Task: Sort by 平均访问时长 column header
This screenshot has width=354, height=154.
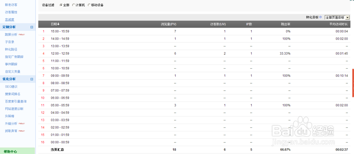Action: (338, 24)
